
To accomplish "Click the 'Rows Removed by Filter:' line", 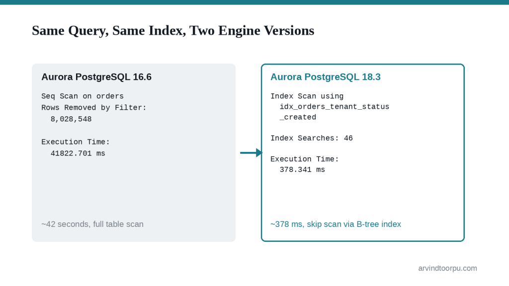I will coord(94,108).
